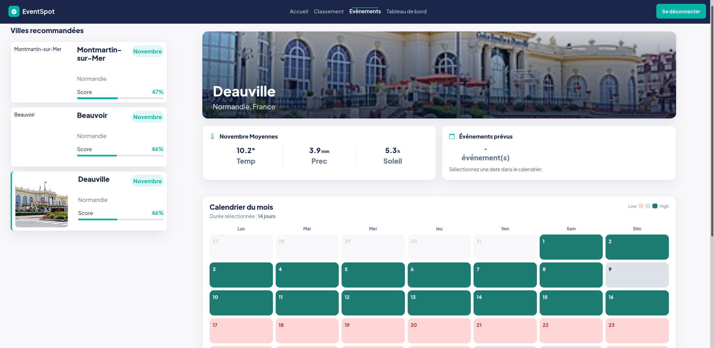Click the Novembre badge on Deauville card
Image resolution: width=714 pixels, height=348 pixels.
pyautogui.click(x=148, y=181)
